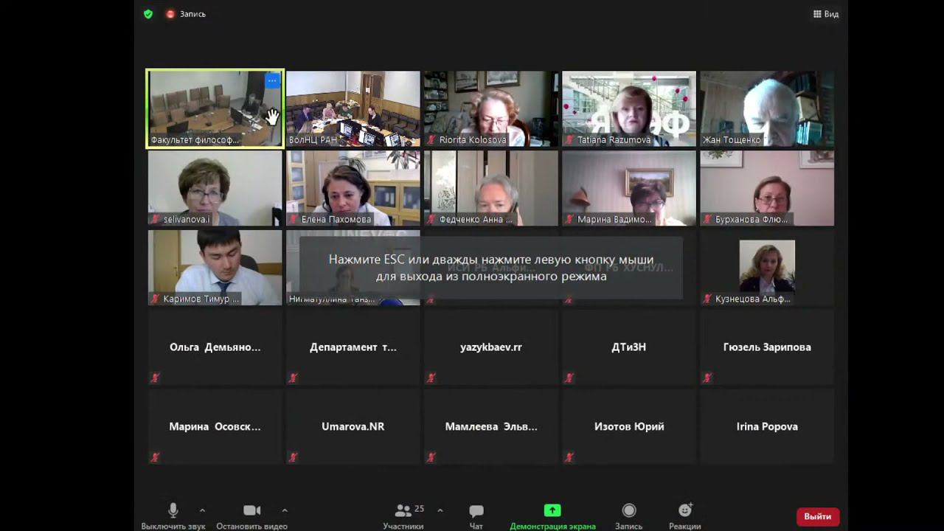Click muted mic icon beside Кузнецова Альфия
944x531 pixels.
708,299
